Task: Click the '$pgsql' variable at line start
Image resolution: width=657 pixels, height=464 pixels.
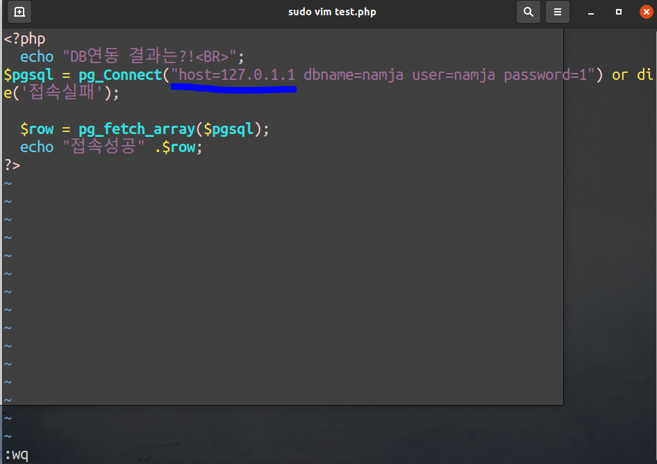Action: tap(28, 76)
